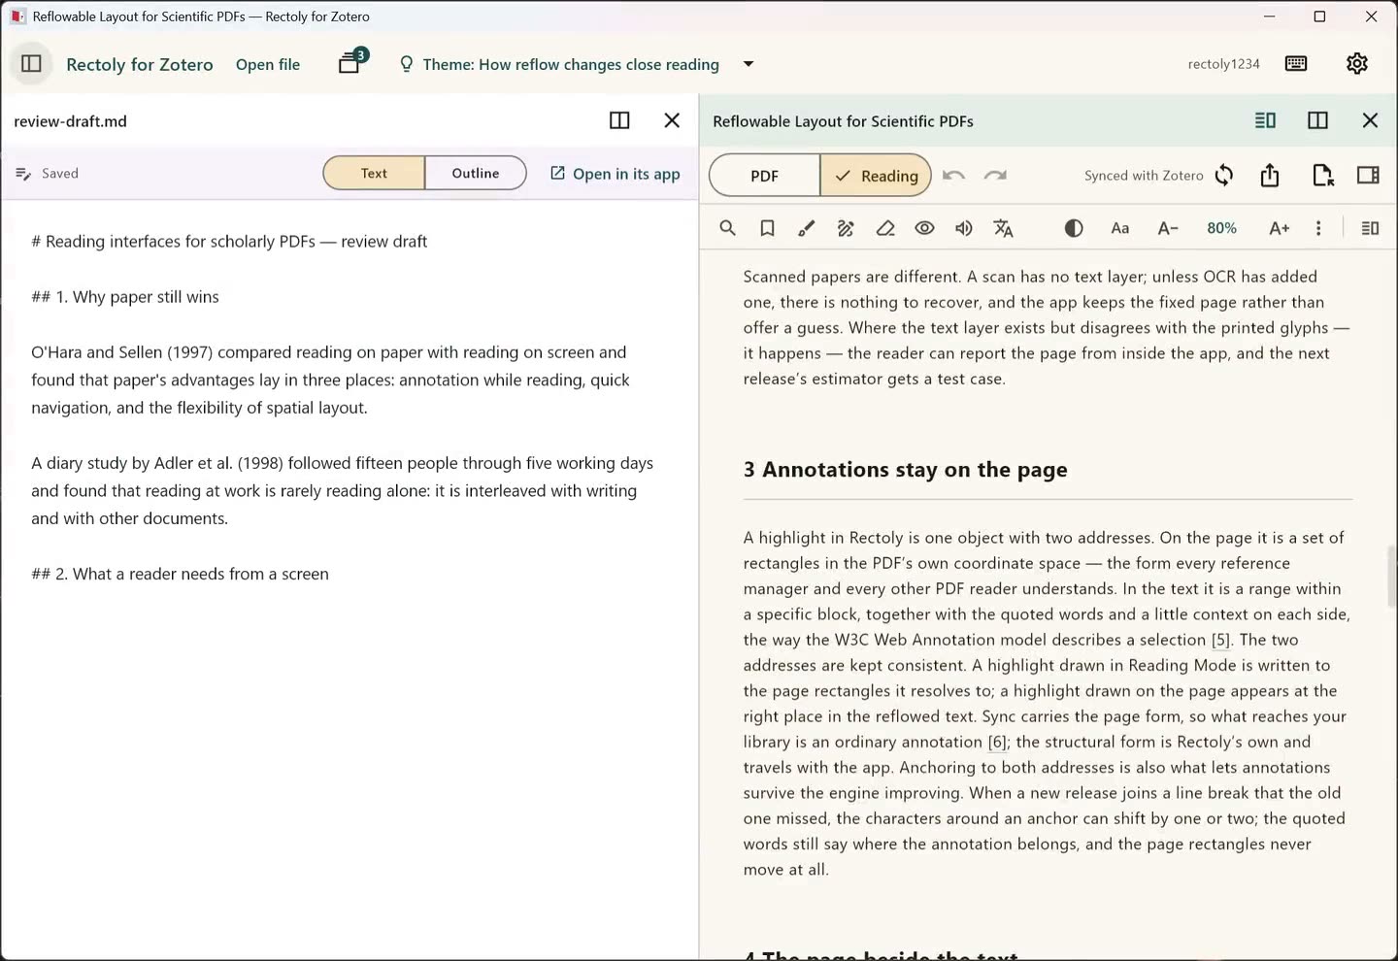Viewport: 1398px width, 961px height.
Task: Undo the last annotation
Action: [953, 176]
